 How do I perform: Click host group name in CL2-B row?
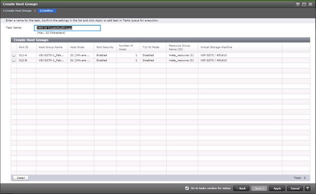click(52, 60)
